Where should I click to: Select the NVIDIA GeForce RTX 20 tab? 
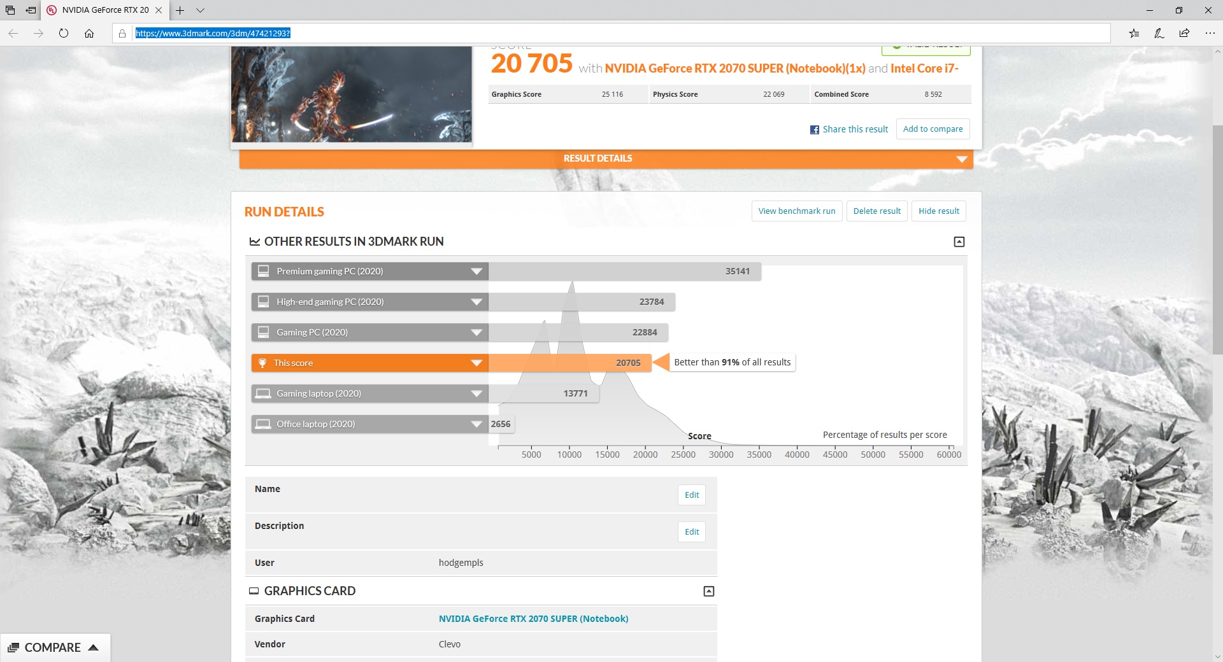tap(105, 10)
